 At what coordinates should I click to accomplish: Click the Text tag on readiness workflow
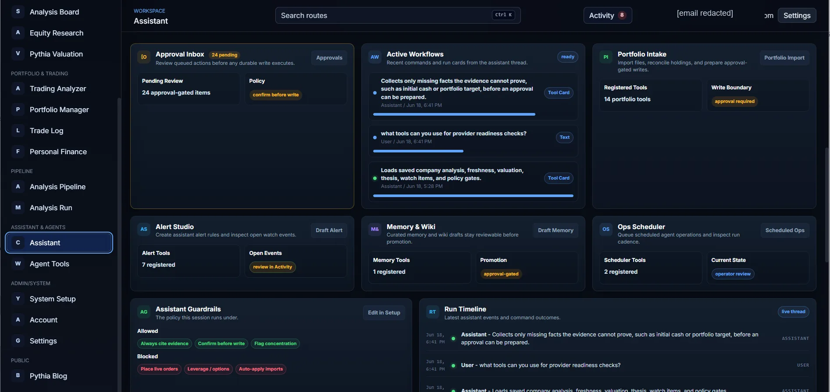[x=565, y=138]
